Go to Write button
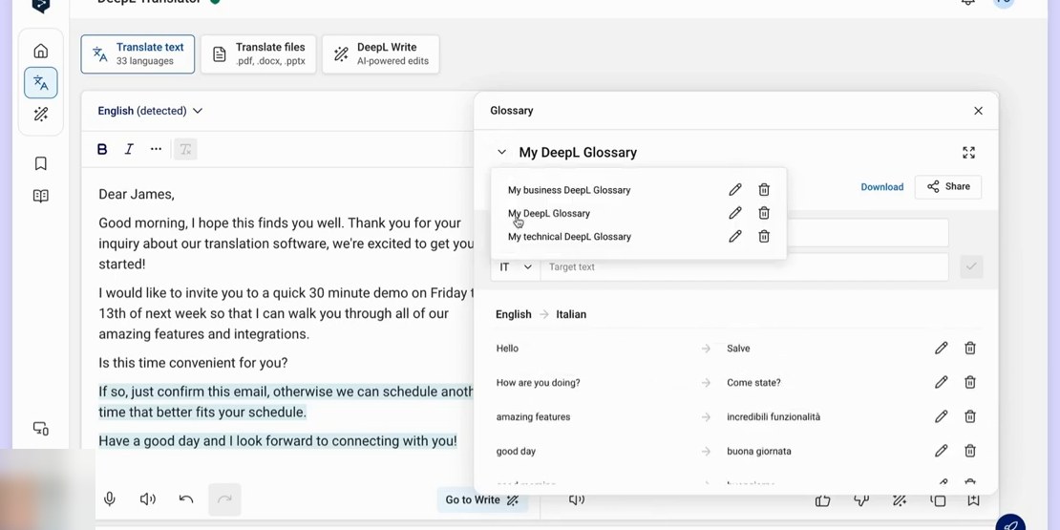The image size is (1060, 530). pyautogui.click(x=482, y=500)
